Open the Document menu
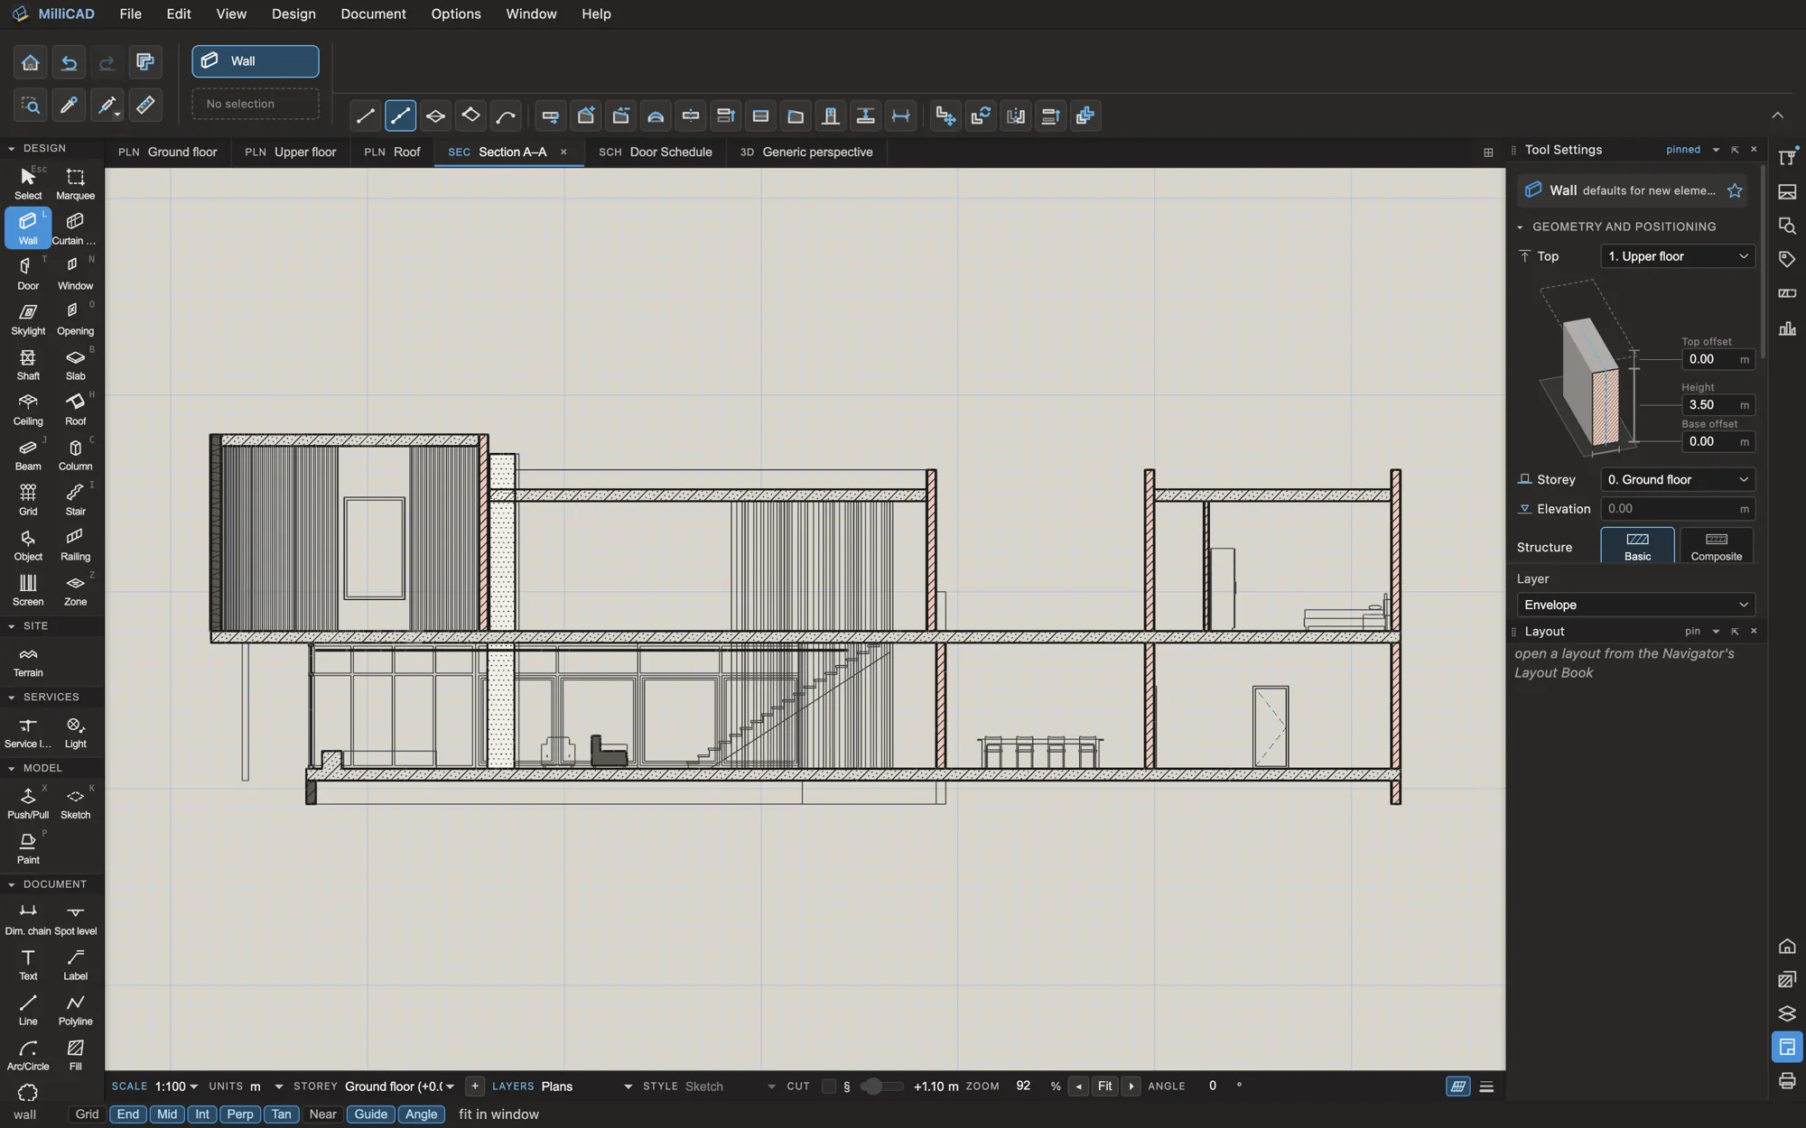Screen dimensions: 1806x1128 coord(373,14)
